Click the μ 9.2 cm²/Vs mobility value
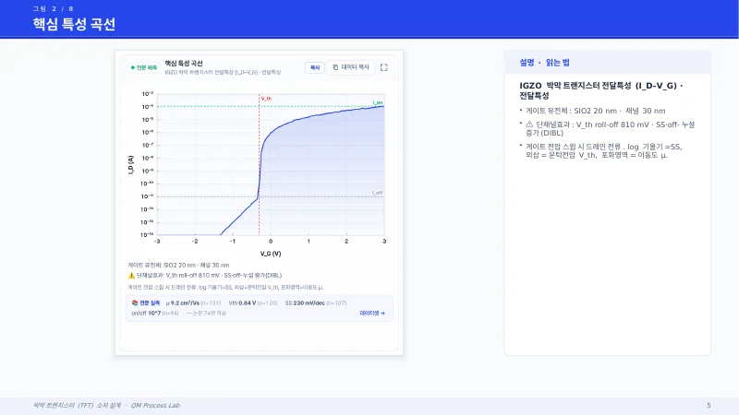This screenshot has width=739, height=415. click(x=182, y=303)
